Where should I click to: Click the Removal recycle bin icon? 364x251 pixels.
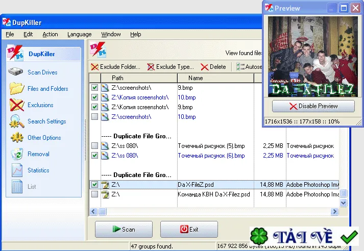click(x=17, y=154)
